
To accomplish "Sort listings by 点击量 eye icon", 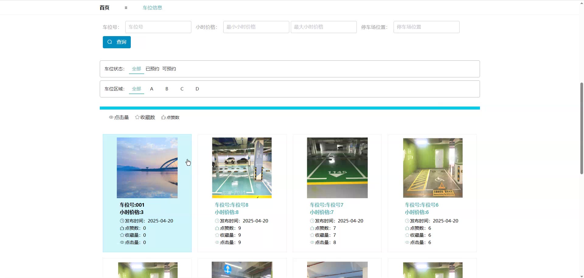I will pos(111,117).
